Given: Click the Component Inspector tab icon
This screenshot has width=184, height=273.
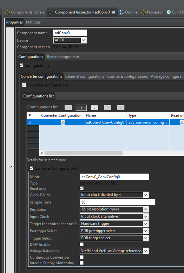Looking at the screenshot, I should tap(51, 12).
